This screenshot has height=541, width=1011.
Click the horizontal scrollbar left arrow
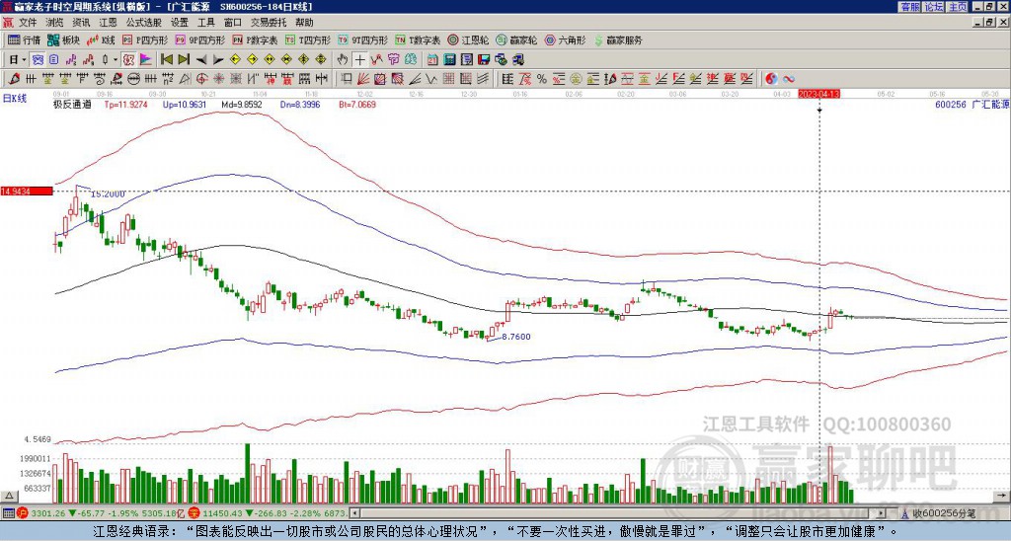pos(354,513)
